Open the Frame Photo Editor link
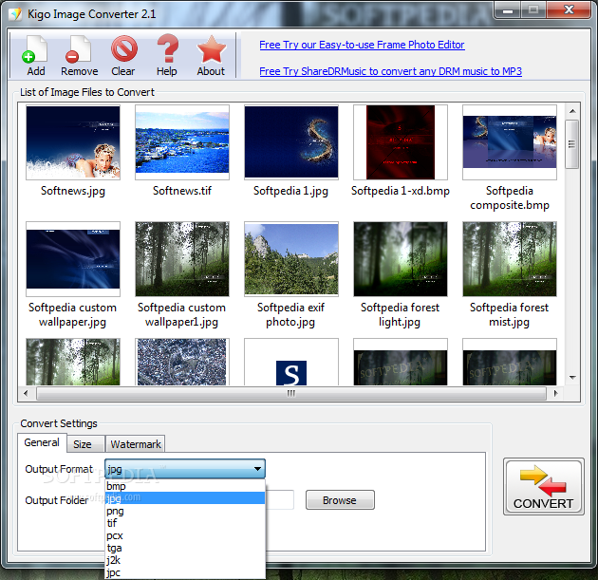 pyautogui.click(x=362, y=45)
